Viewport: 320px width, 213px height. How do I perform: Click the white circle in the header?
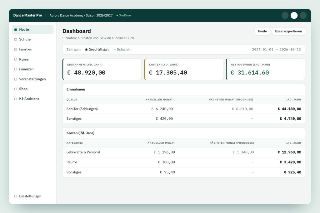pyautogui.click(x=294, y=16)
